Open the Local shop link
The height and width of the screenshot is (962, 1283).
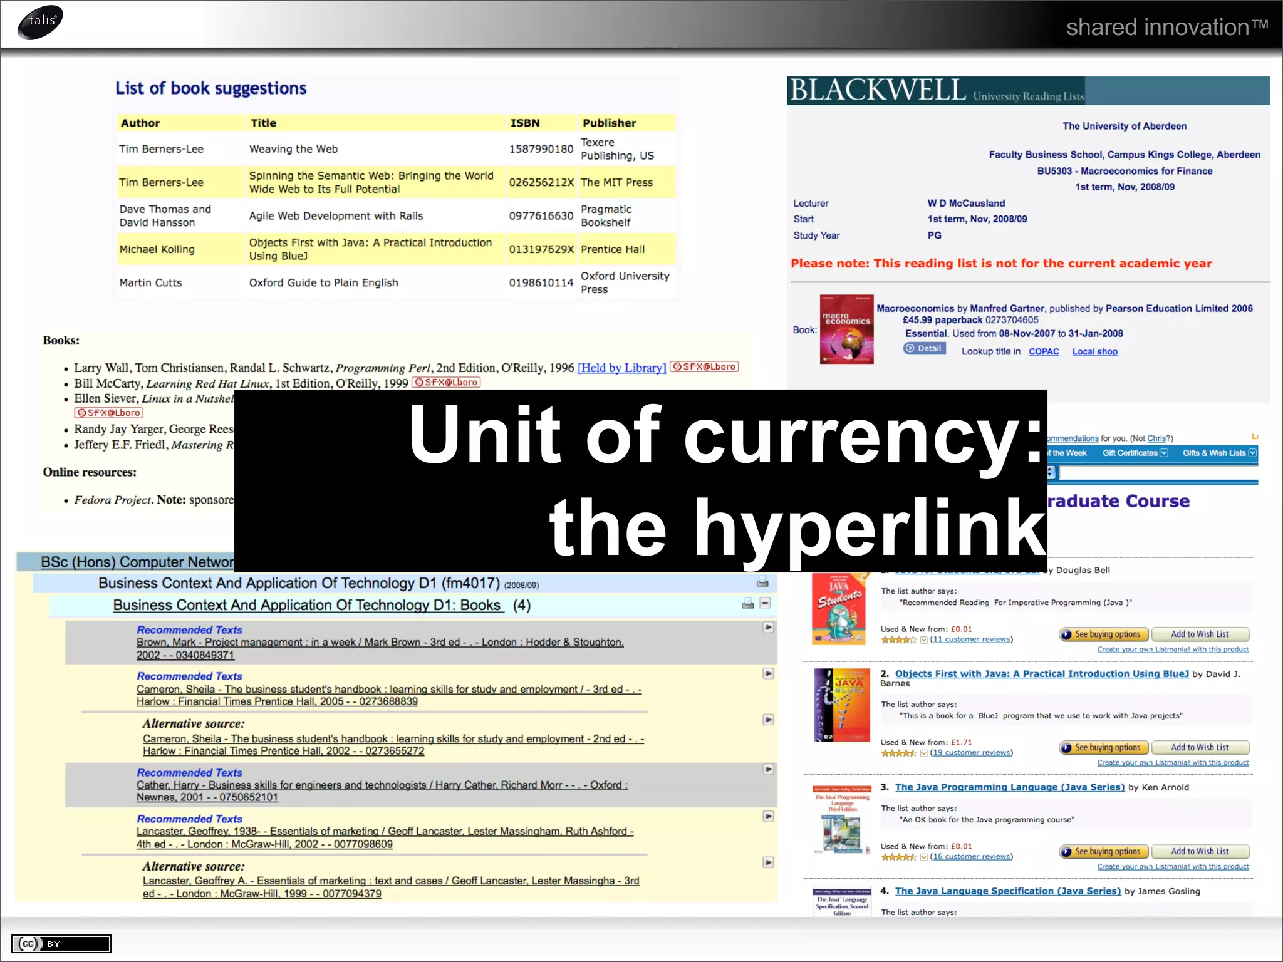click(x=1094, y=351)
